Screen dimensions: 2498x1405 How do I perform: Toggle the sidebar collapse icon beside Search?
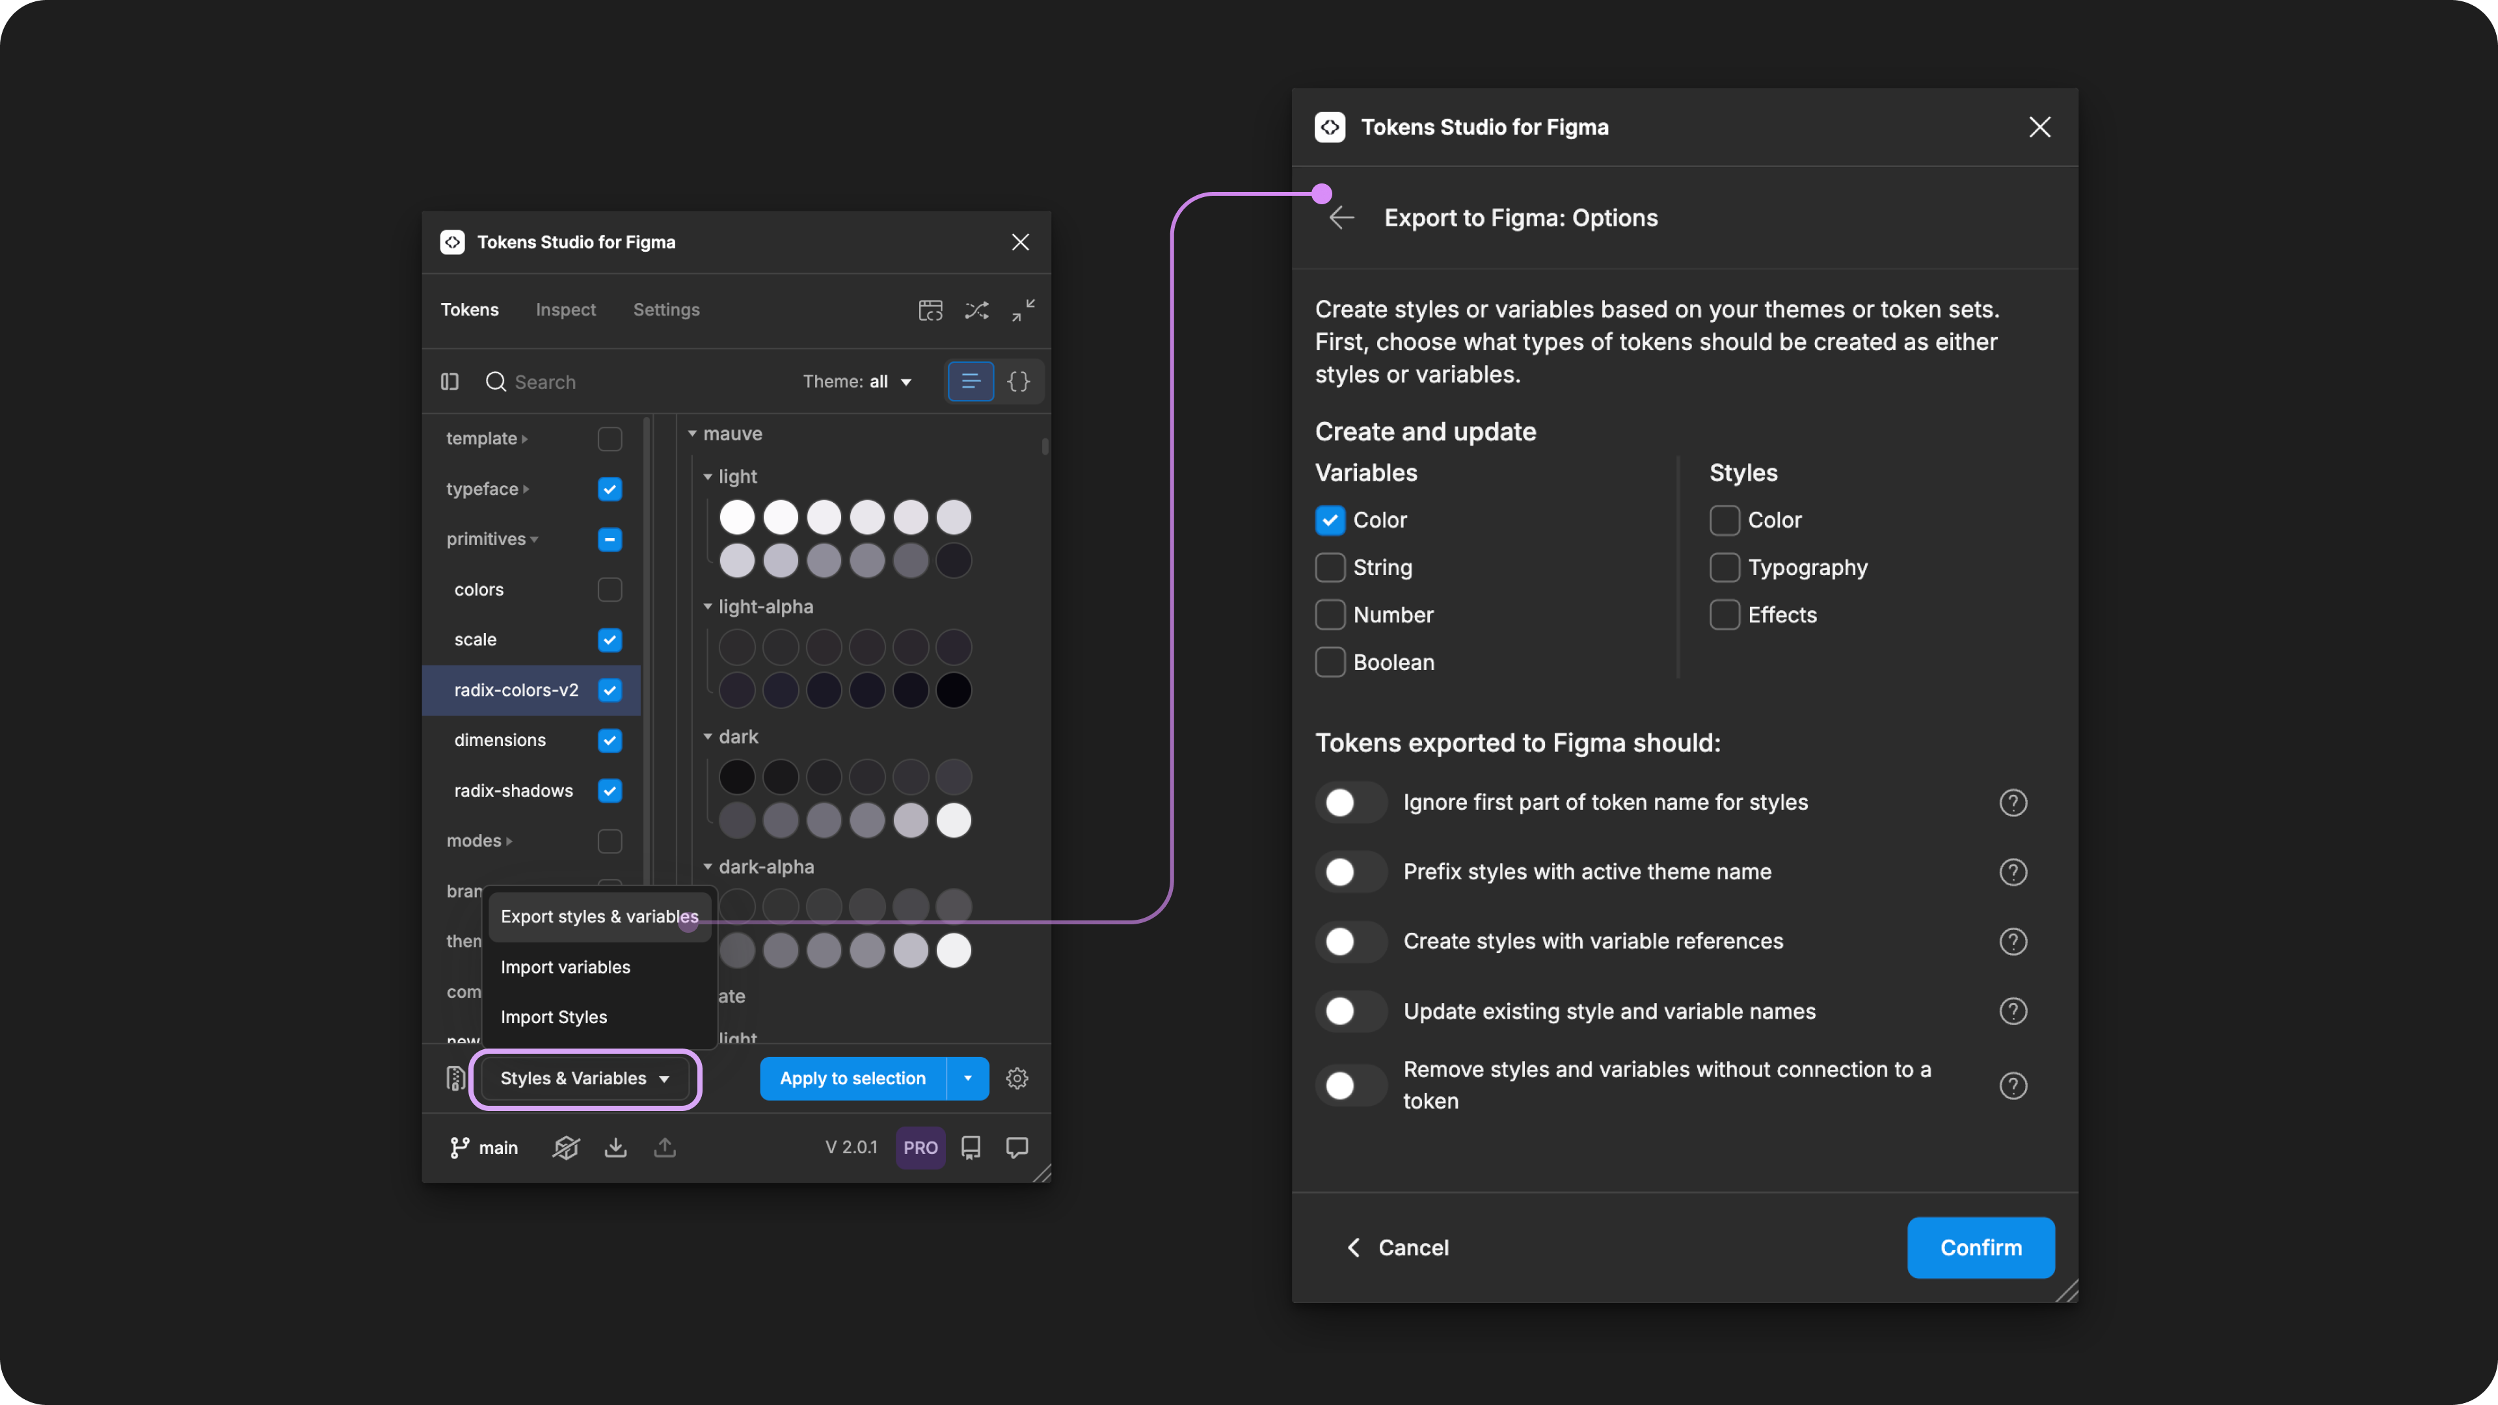pyautogui.click(x=450, y=382)
